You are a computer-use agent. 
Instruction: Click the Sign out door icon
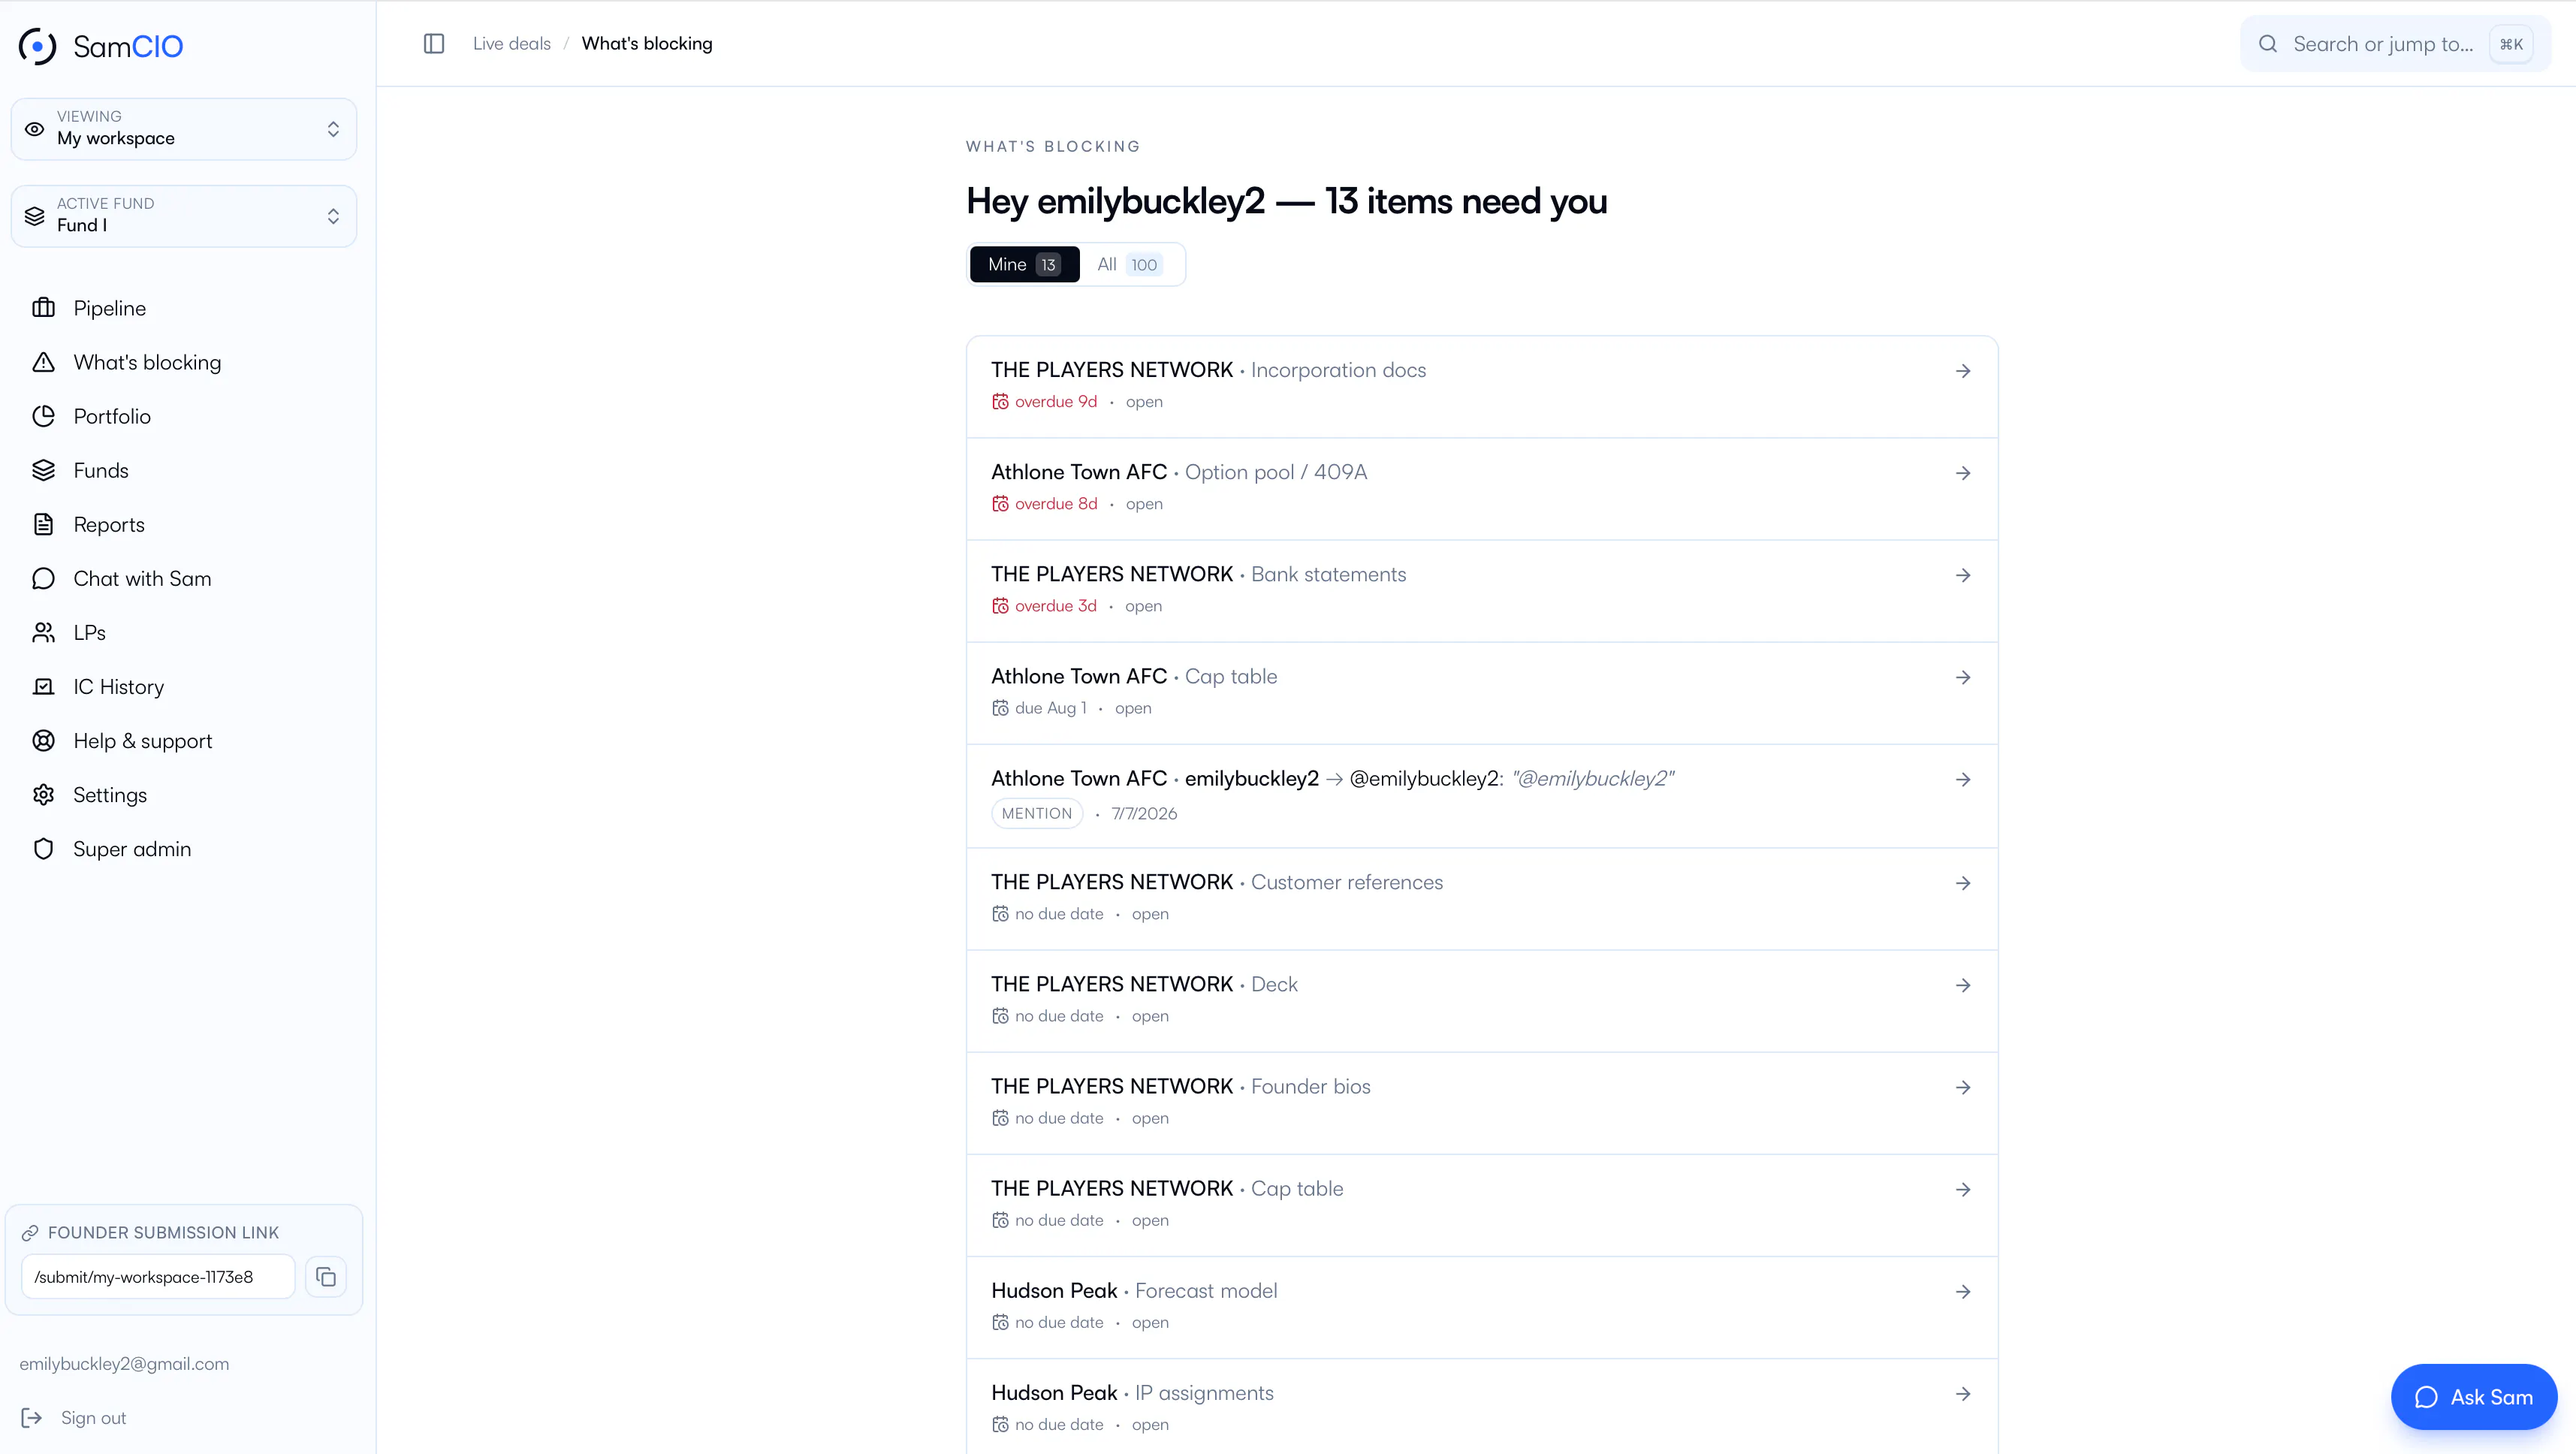point(32,1417)
